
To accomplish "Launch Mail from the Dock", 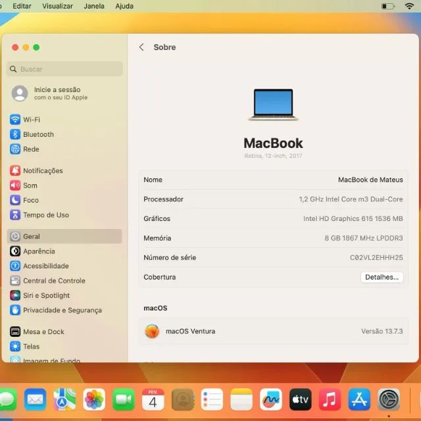I will pos(35,399).
